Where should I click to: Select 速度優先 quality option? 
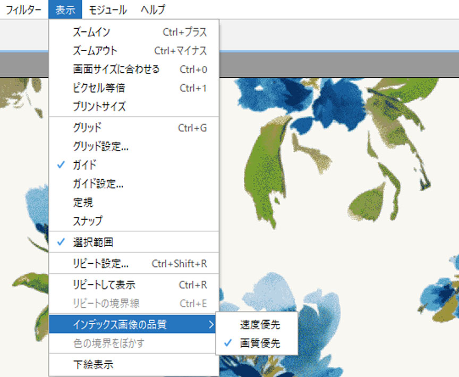click(257, 324)
